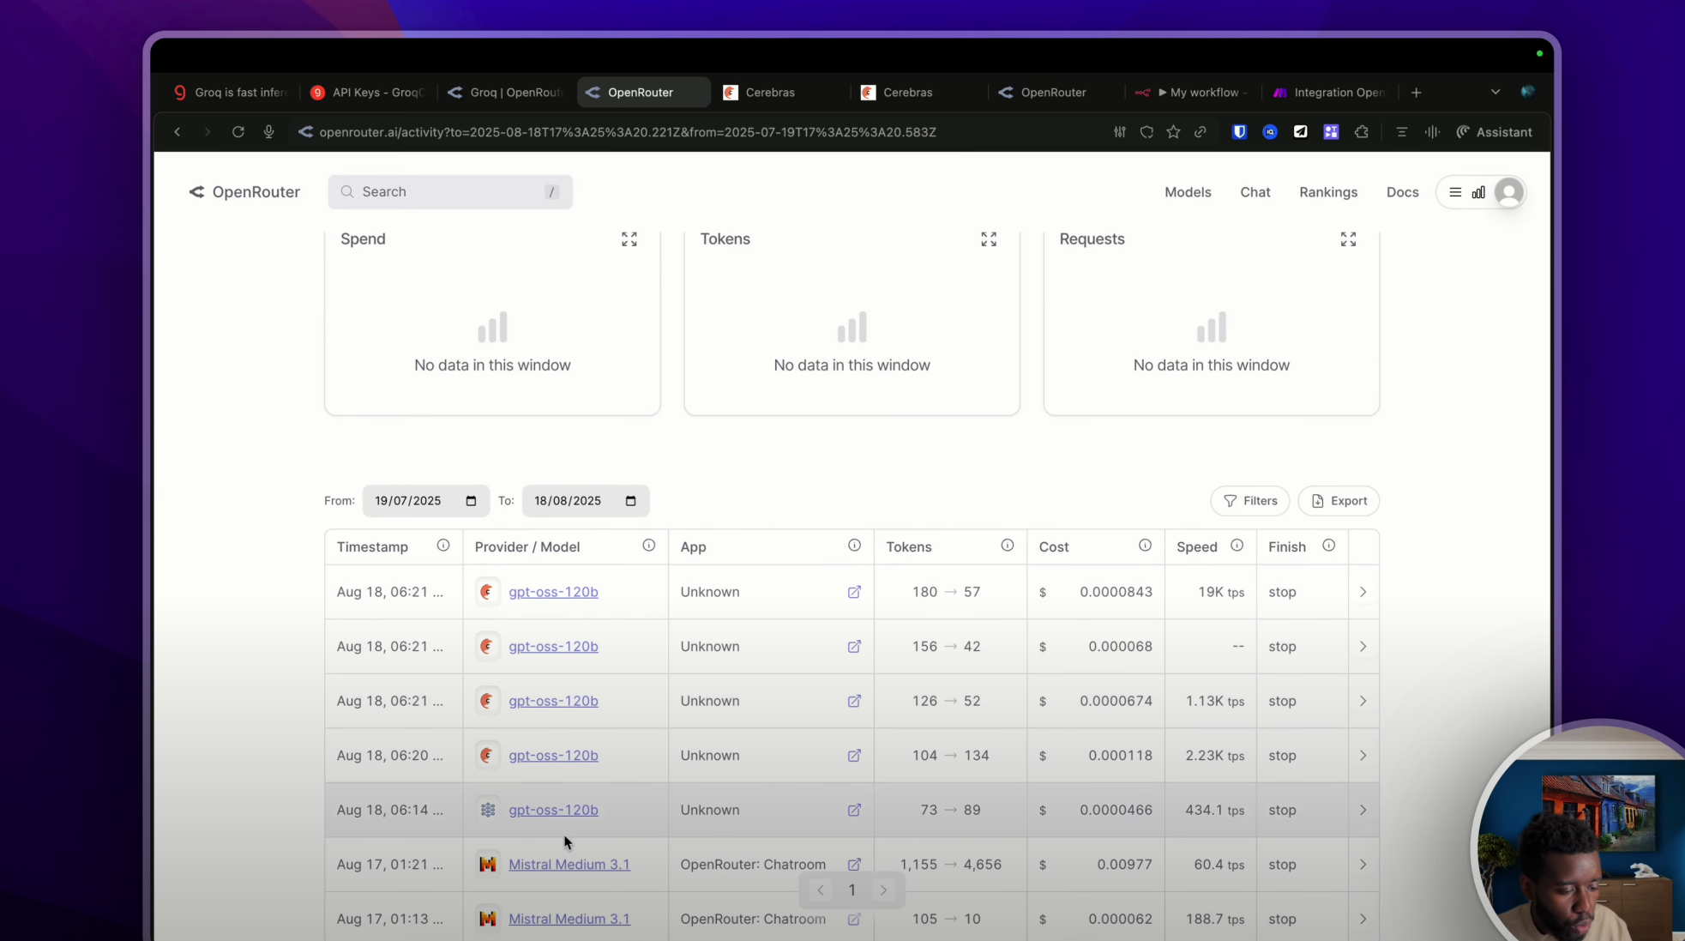Open the Models page

[1188, 192]
